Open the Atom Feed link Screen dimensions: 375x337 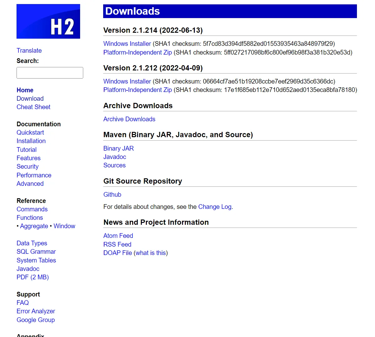(x=118, y=236)
